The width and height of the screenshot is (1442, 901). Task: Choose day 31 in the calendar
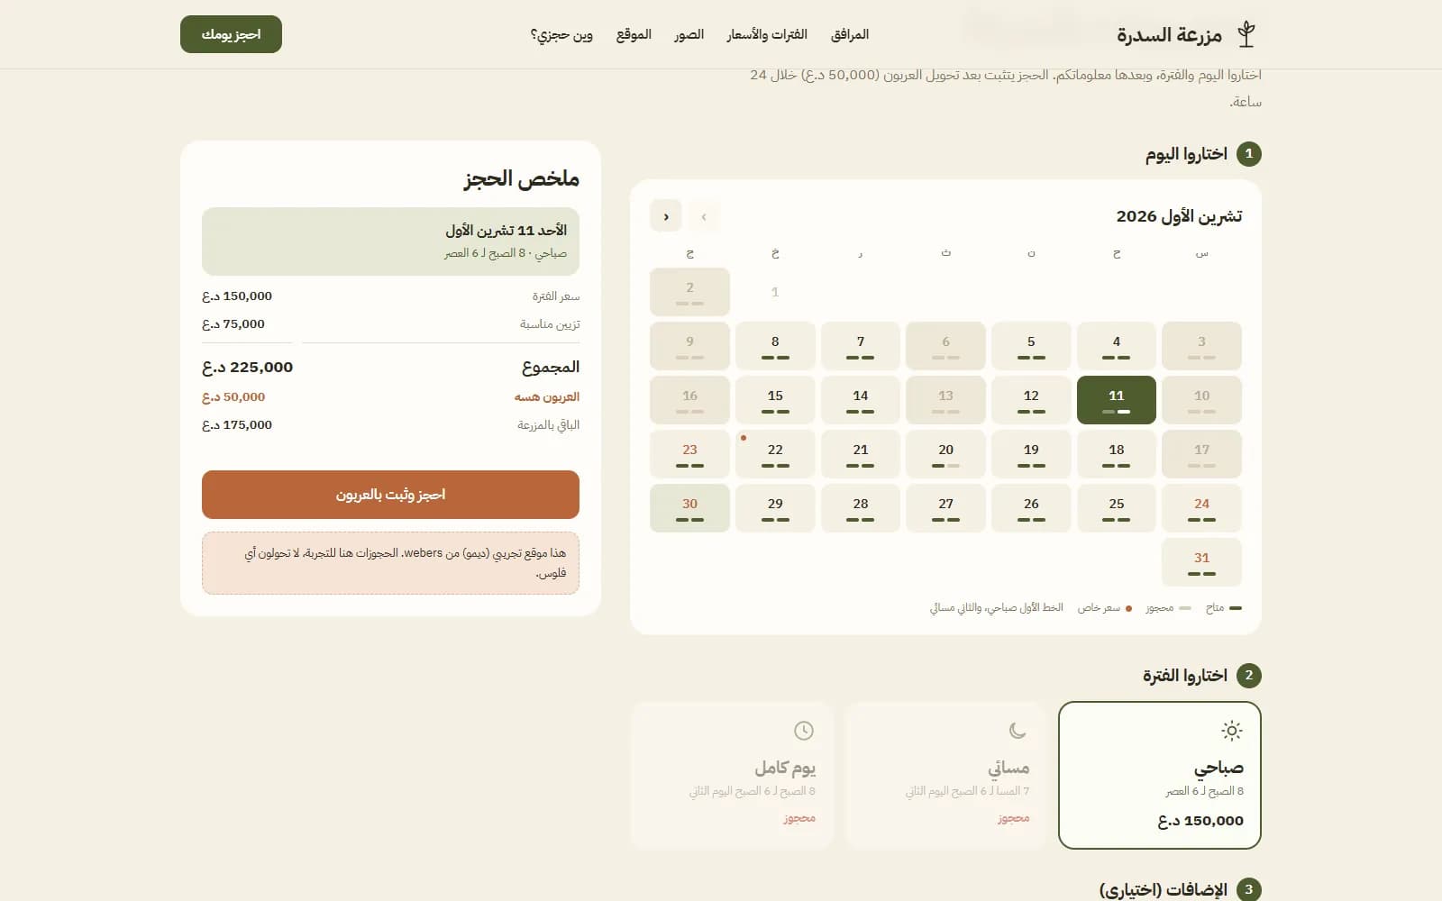click(x=1201, y=562)
